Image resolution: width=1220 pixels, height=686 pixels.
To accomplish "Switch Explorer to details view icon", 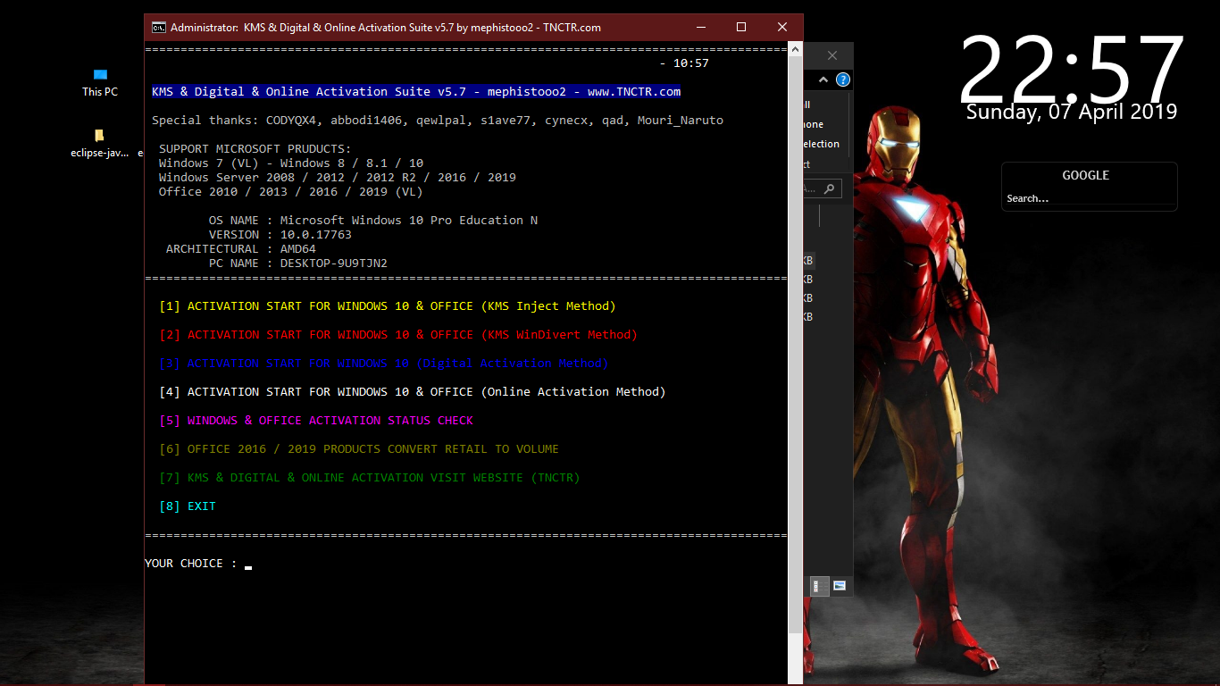I will pyautogui.click(x=817, y=586).
